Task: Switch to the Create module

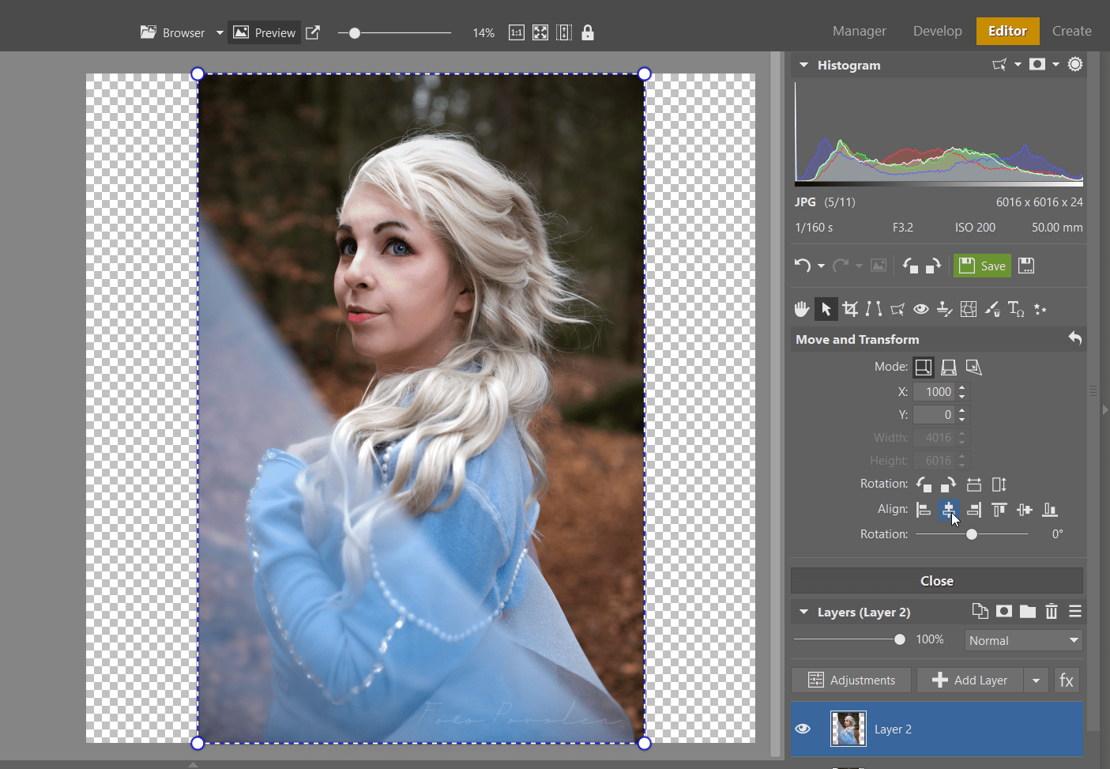Action: point(1071,31)
